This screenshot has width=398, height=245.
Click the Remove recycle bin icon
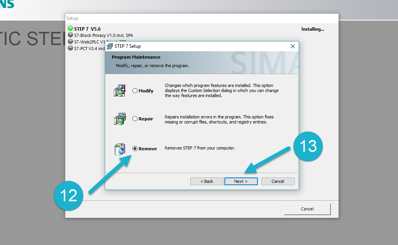coord(120,149)
